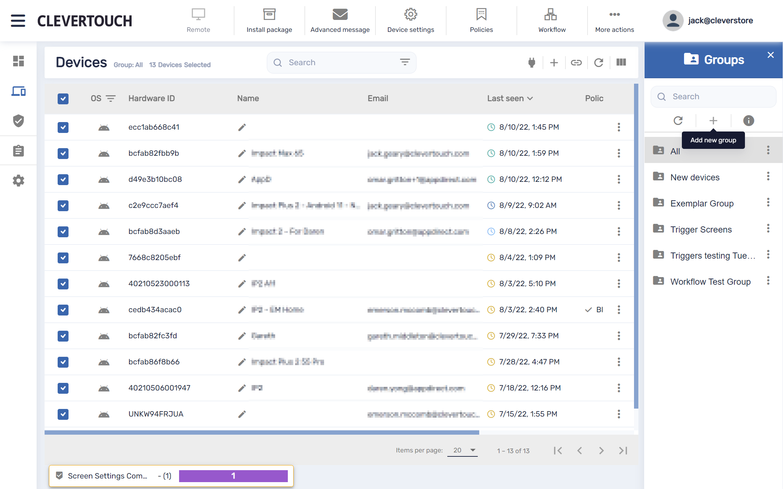This screenshot has height=489, width=783.
Task: Select the All group
Action: coord(713,150)
